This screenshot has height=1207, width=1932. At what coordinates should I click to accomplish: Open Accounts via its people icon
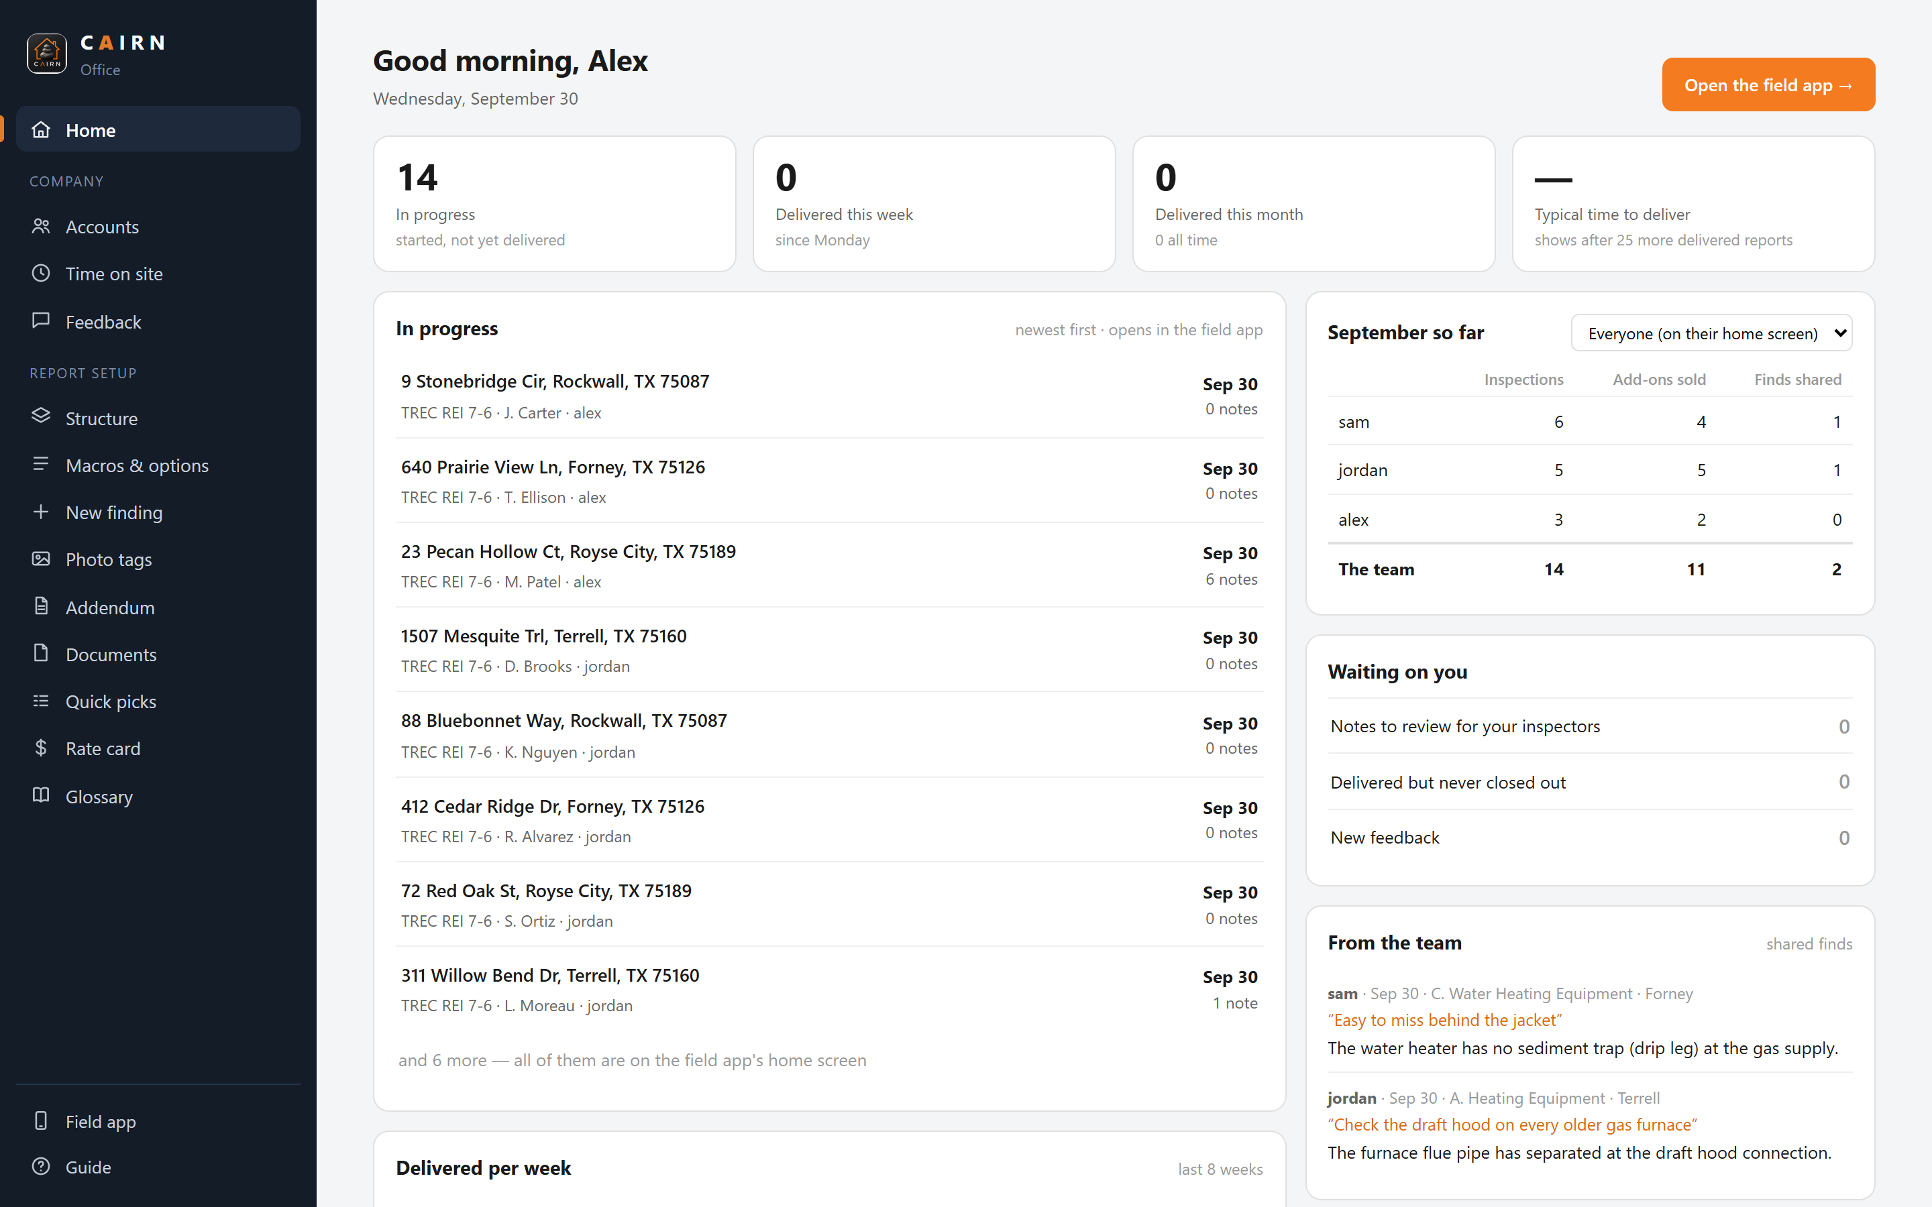tap(41, 227)
